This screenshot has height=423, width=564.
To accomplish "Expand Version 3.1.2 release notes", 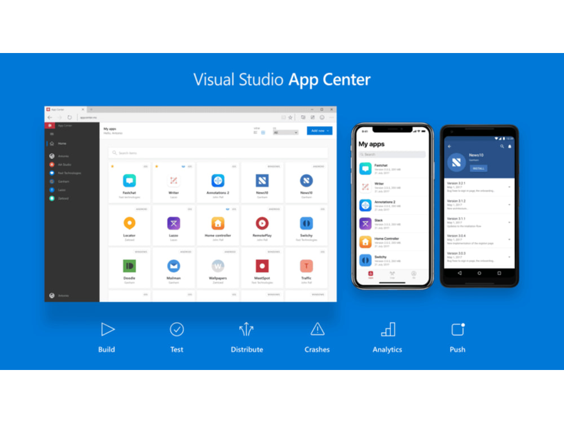I will tap(509, 205).
